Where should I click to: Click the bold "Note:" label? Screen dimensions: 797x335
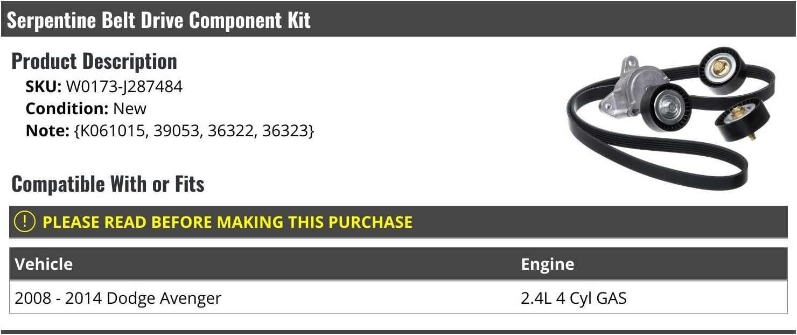[47, 131]
